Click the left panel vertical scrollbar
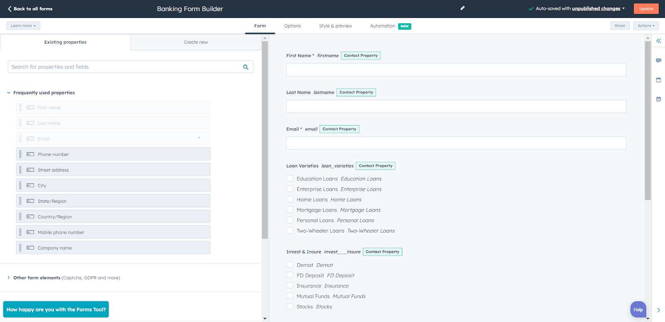The width and height of the screenshot is (665, 322). pyautogui.click(x=265, y=140)
